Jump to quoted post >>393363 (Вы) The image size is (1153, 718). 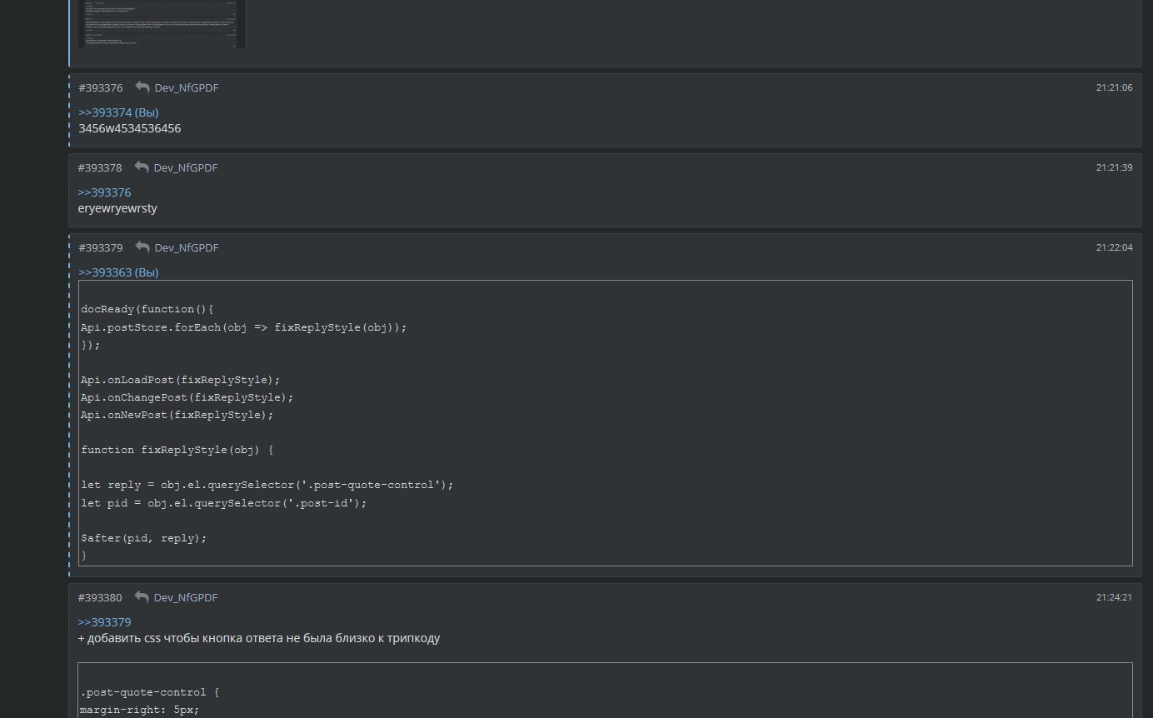tap(118, 272)
